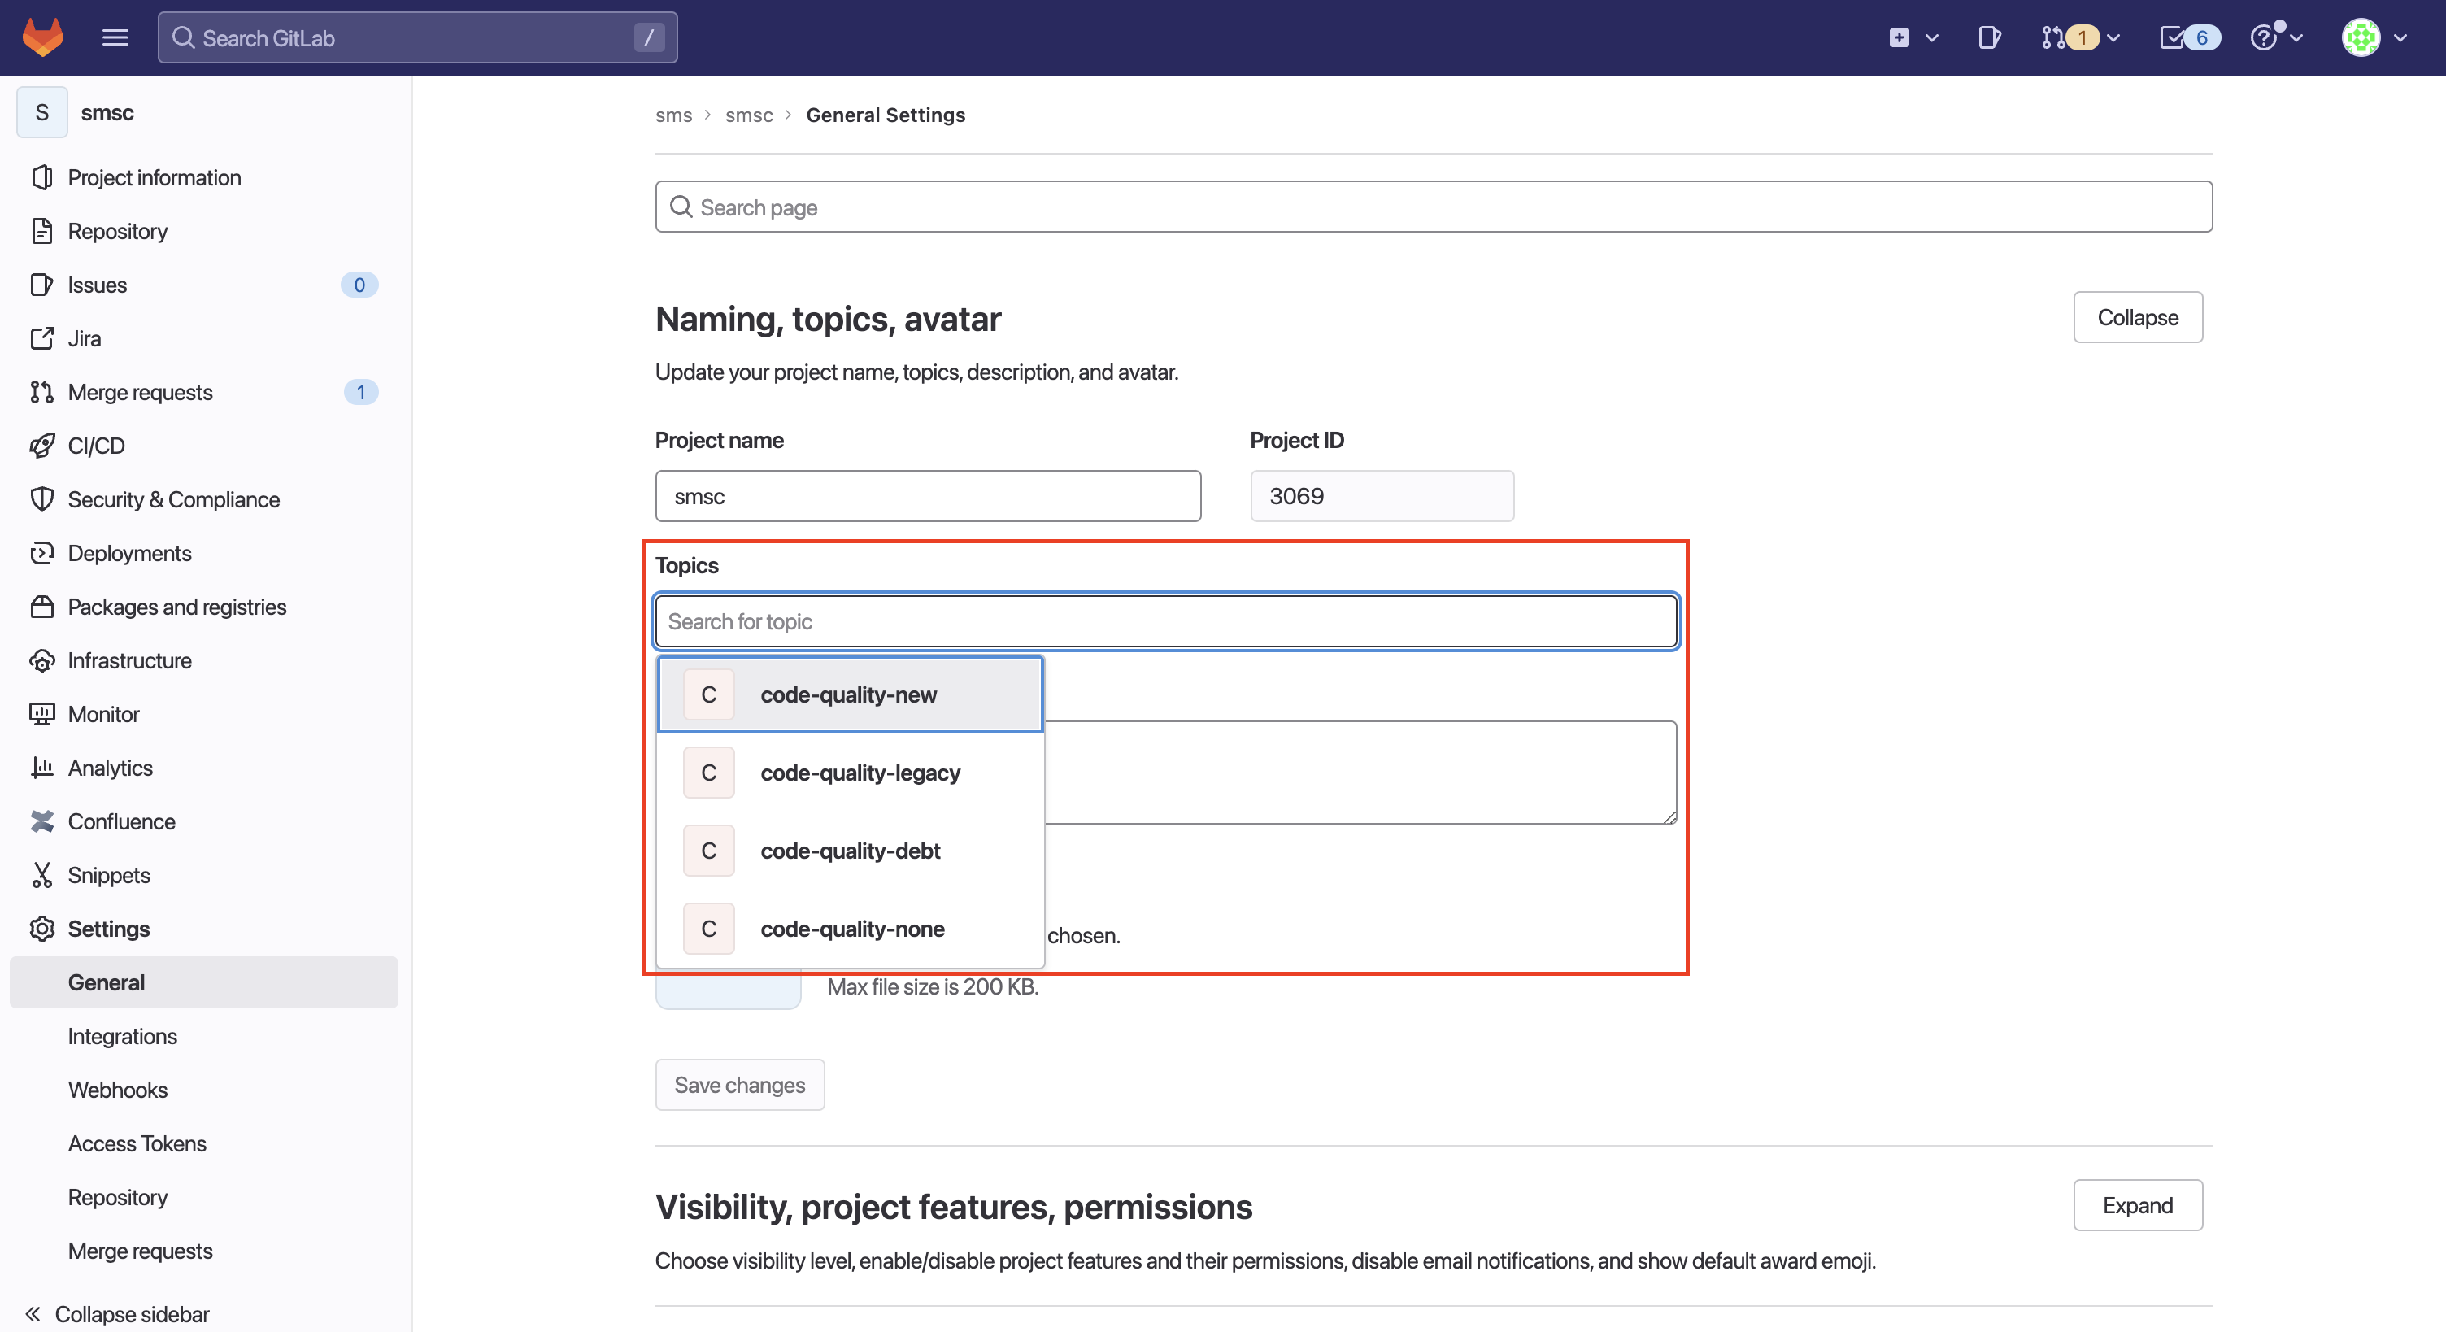This screenshot has width=2446, height=1332.
Task: Collapse the Naming, topics, avatar section
Action: (x=2136, y=317)
